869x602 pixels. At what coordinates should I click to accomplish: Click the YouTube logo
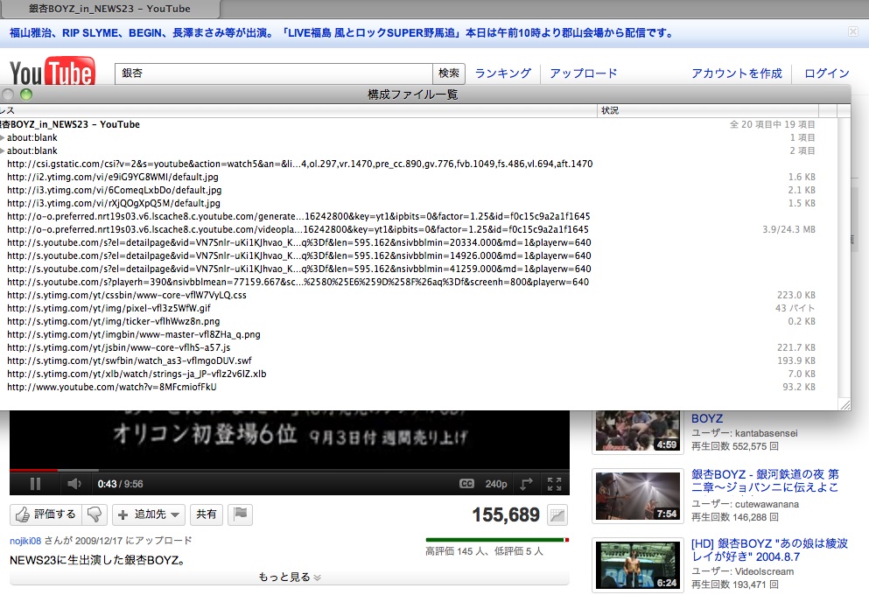click(53, 71)
